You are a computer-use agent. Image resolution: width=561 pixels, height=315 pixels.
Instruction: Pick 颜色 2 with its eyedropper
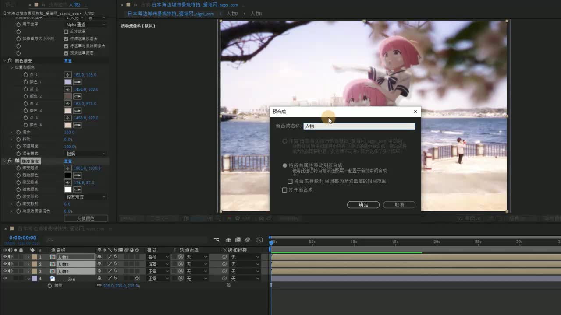click(x=77, y=96)
